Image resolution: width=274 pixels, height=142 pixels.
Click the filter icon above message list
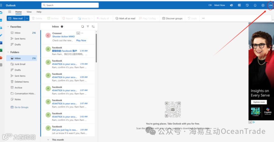(x=88, y=27)
